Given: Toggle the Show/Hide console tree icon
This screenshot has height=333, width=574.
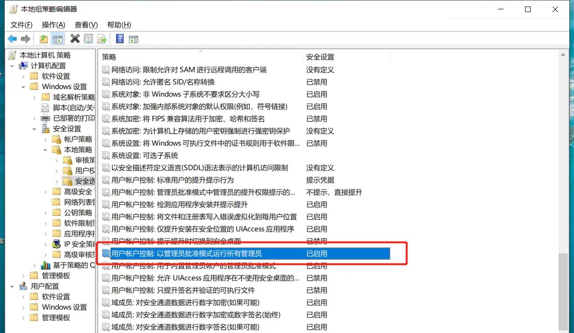Looking at the screenshot, I should 57,39.
